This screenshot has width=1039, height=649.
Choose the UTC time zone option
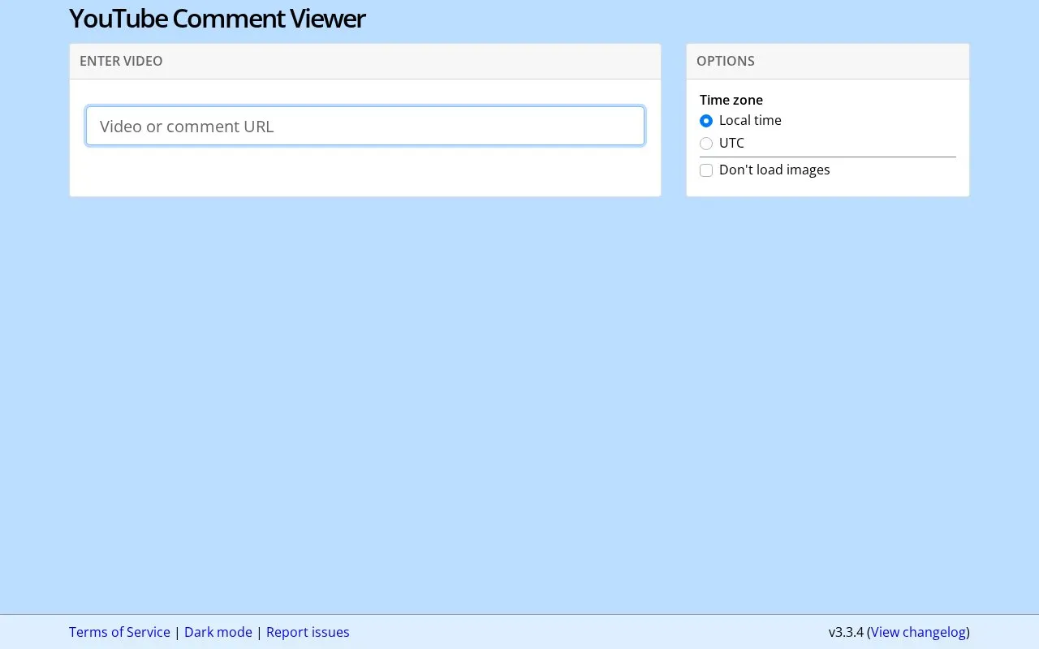tap(706, 144)
